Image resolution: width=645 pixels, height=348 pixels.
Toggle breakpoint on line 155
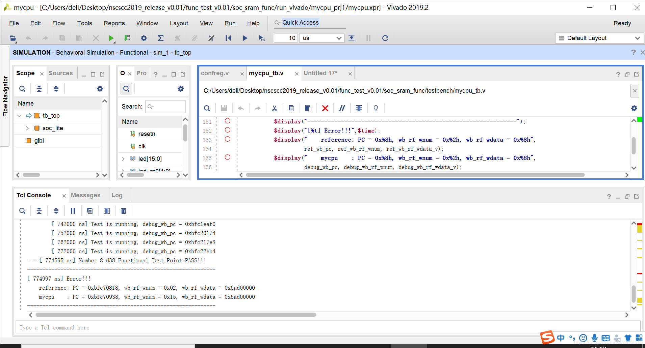pos(228,157)
